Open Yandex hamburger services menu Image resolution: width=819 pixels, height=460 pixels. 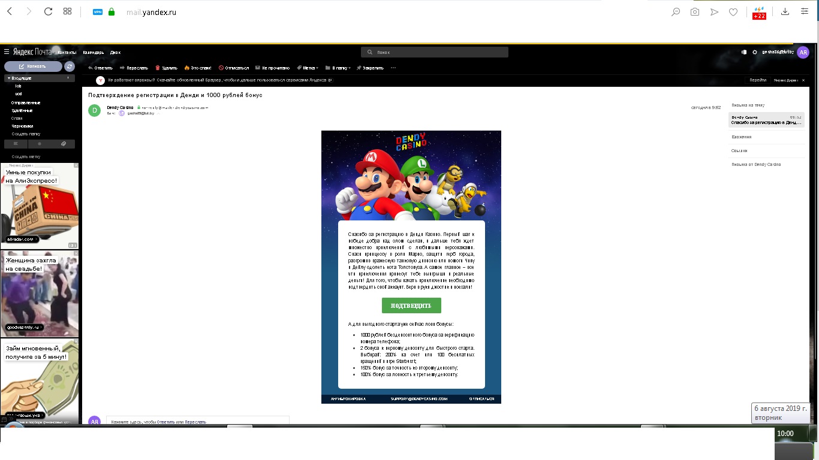pos(7,52)
